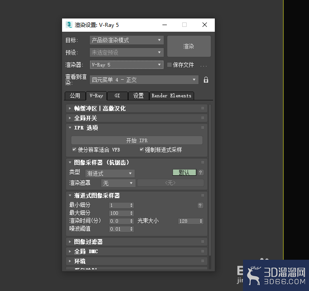Click the 最小细分 value field
309x291 pixels.
(119, 205)
